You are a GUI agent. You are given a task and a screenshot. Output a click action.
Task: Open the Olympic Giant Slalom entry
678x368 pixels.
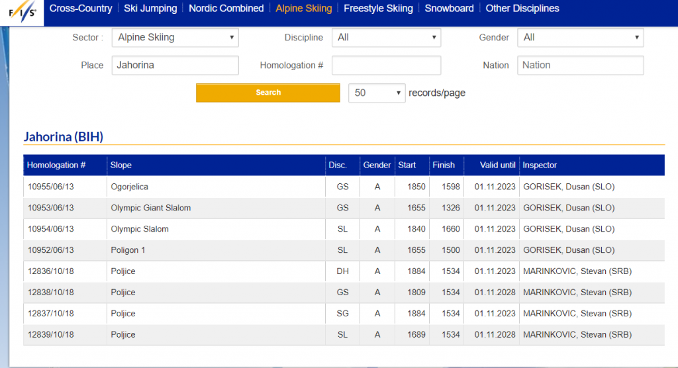coord(150,208)
